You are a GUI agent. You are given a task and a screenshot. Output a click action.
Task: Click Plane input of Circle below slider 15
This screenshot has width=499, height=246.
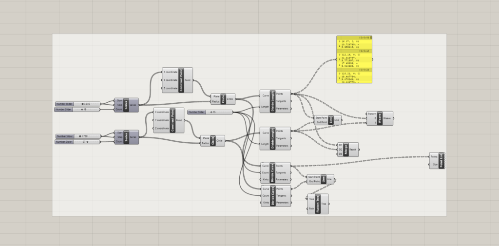point(206,138)
